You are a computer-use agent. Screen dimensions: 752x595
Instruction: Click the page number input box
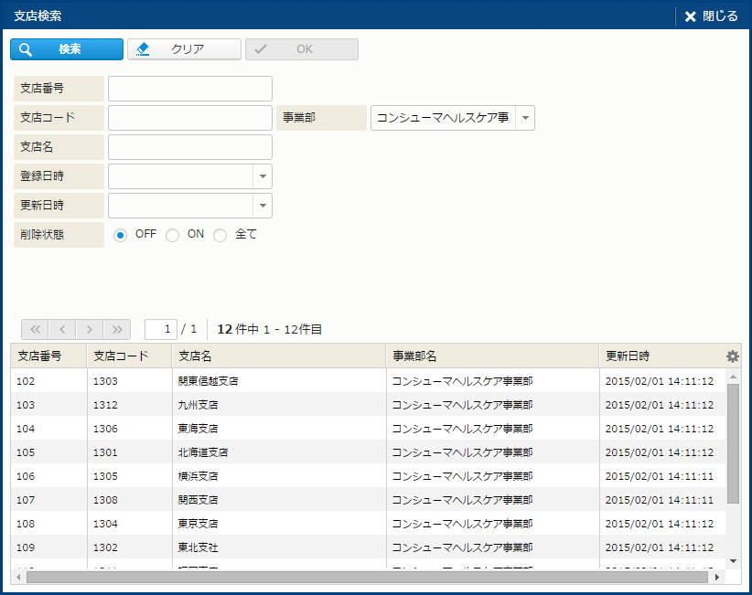(161, 329)
